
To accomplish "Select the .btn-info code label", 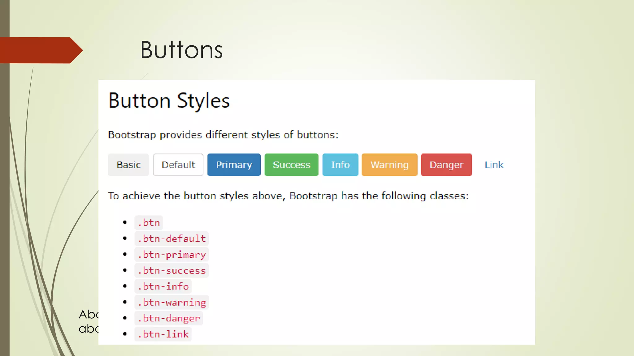I will pyautogui.click(x=163, y=286).
